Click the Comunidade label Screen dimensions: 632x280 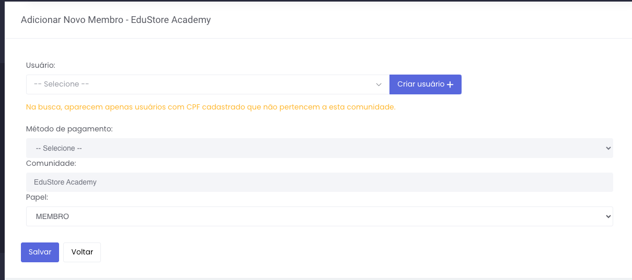(x=51, y=163)
